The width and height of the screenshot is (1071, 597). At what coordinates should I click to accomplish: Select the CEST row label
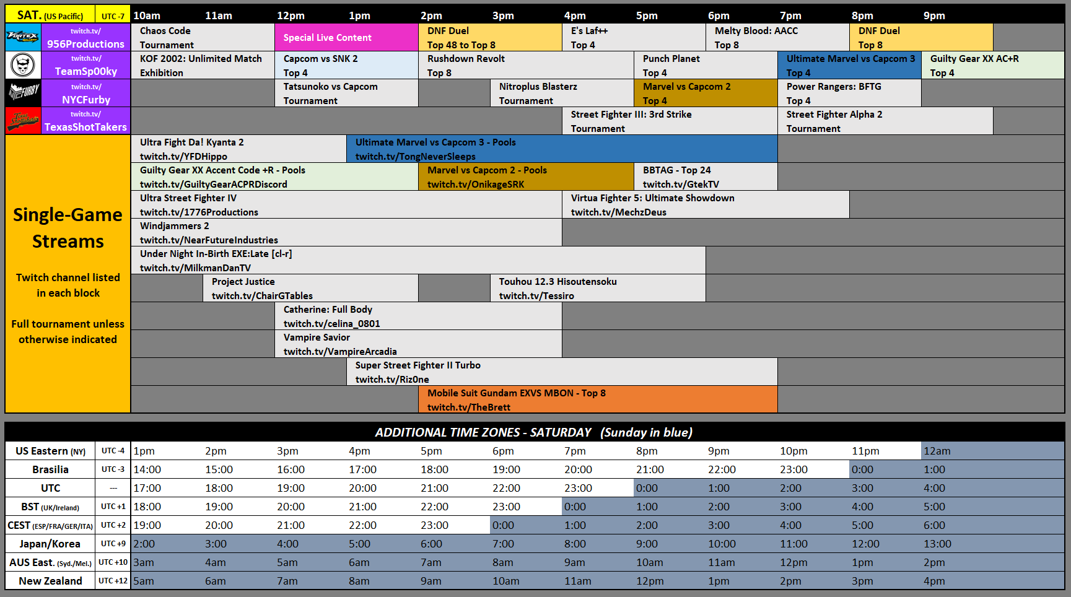50,525
